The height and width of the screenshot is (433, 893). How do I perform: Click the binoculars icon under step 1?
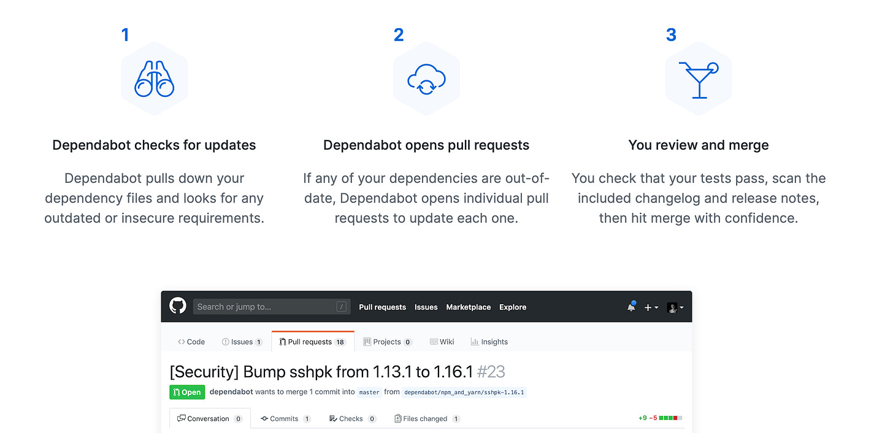155,79
